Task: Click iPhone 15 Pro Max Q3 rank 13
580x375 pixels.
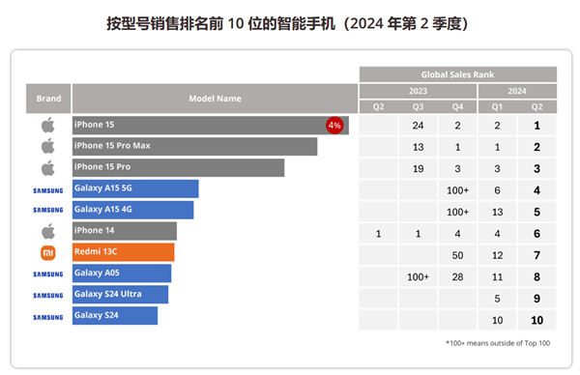Action: click(x=418, y=147)
